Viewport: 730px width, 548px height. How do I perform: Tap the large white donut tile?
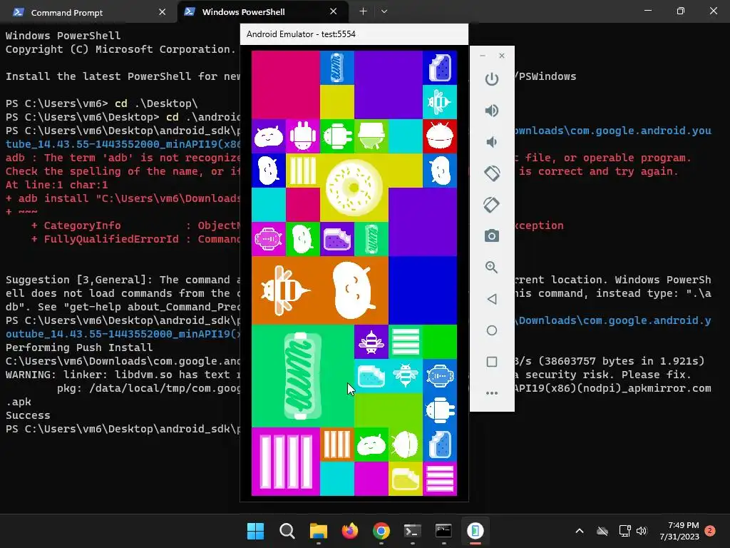[x=354, y=188]
